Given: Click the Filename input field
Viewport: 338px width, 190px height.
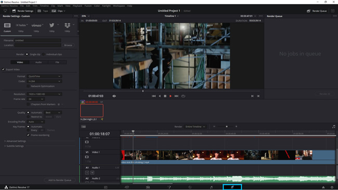Looking at the screenshot, I should click(38, 40).
